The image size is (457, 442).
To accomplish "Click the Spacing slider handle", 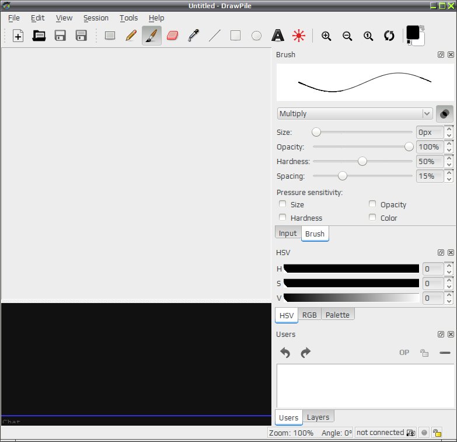I will coord(343,176).
